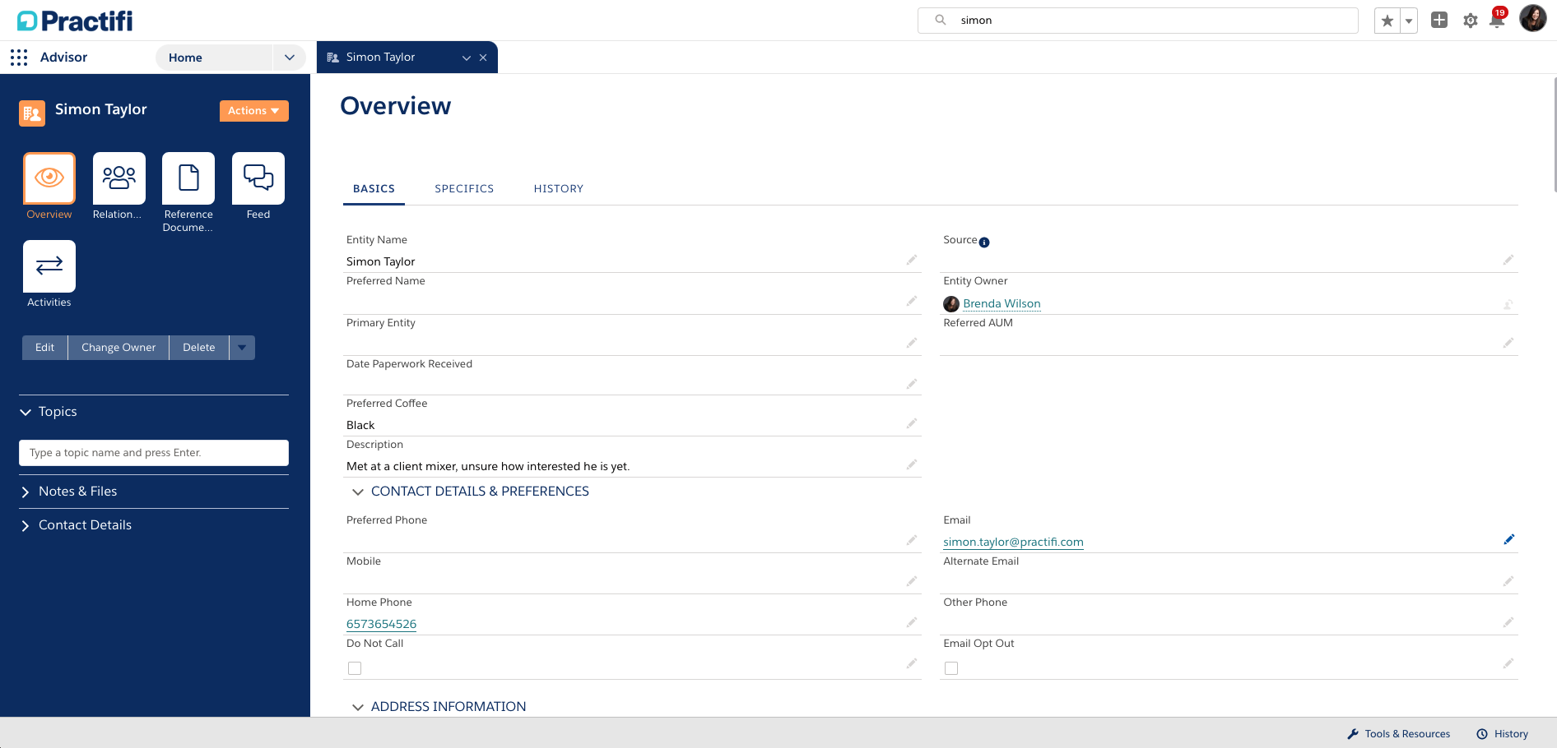Open the Brenda Wilson owner link
Screen dimensions: 1557x748
click(1002, 304)
